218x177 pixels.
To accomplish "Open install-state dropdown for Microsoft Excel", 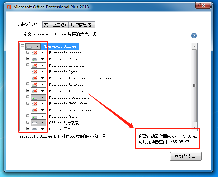I will [x=39, y=59].
